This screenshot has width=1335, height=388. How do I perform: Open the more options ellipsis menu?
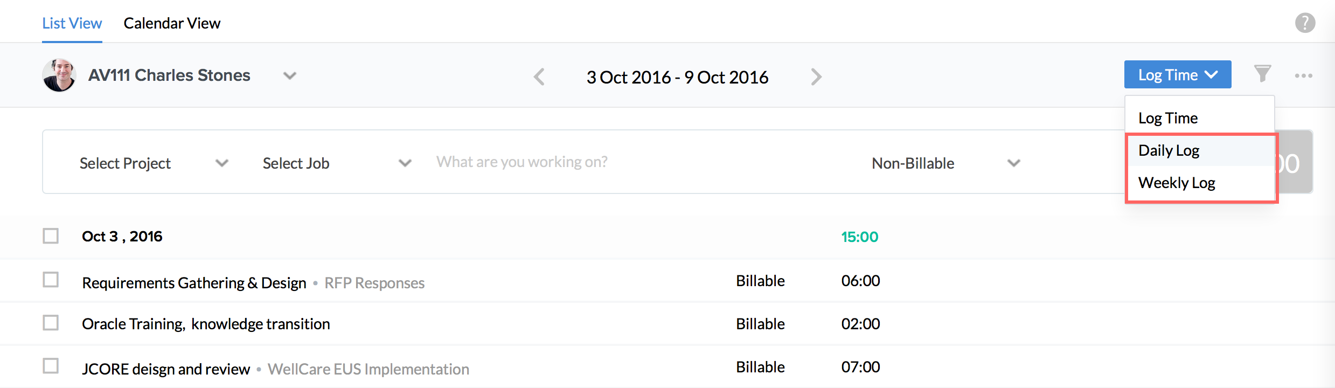[x=1303, y=75]
